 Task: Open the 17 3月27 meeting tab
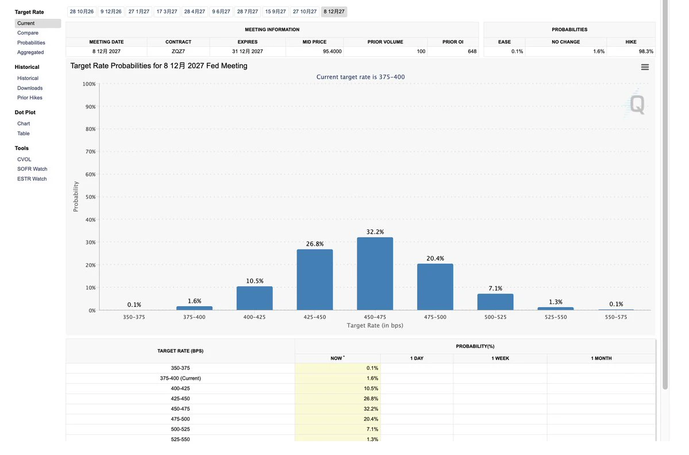click(167, 12)
